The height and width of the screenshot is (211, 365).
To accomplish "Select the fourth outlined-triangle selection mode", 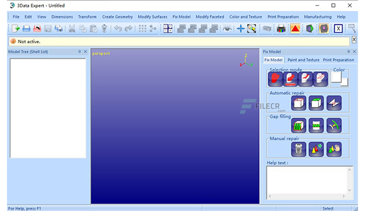I will tap(320, 79).
